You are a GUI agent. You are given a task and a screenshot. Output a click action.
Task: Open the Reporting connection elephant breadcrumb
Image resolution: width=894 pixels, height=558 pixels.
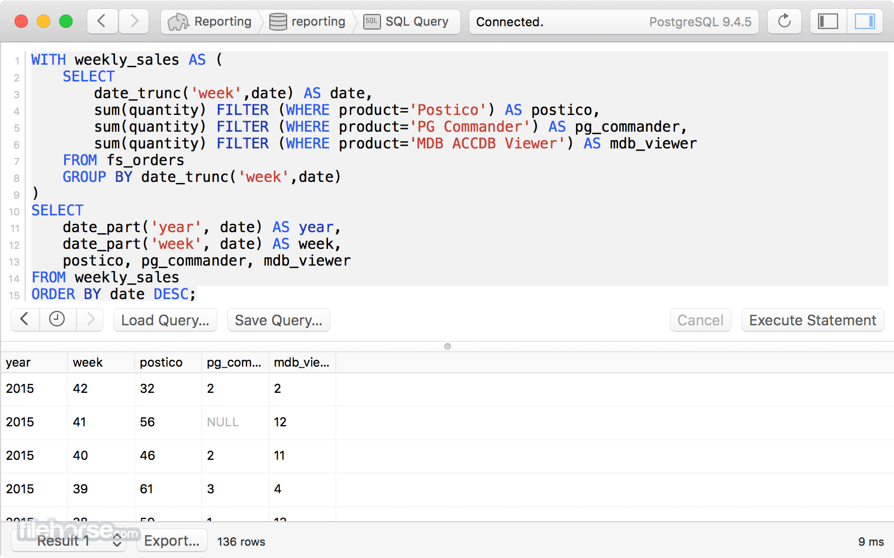210,22
